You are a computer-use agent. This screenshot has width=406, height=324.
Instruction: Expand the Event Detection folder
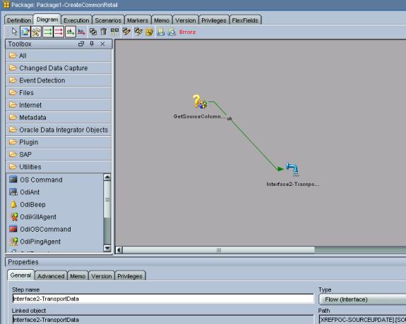(59, 80)
